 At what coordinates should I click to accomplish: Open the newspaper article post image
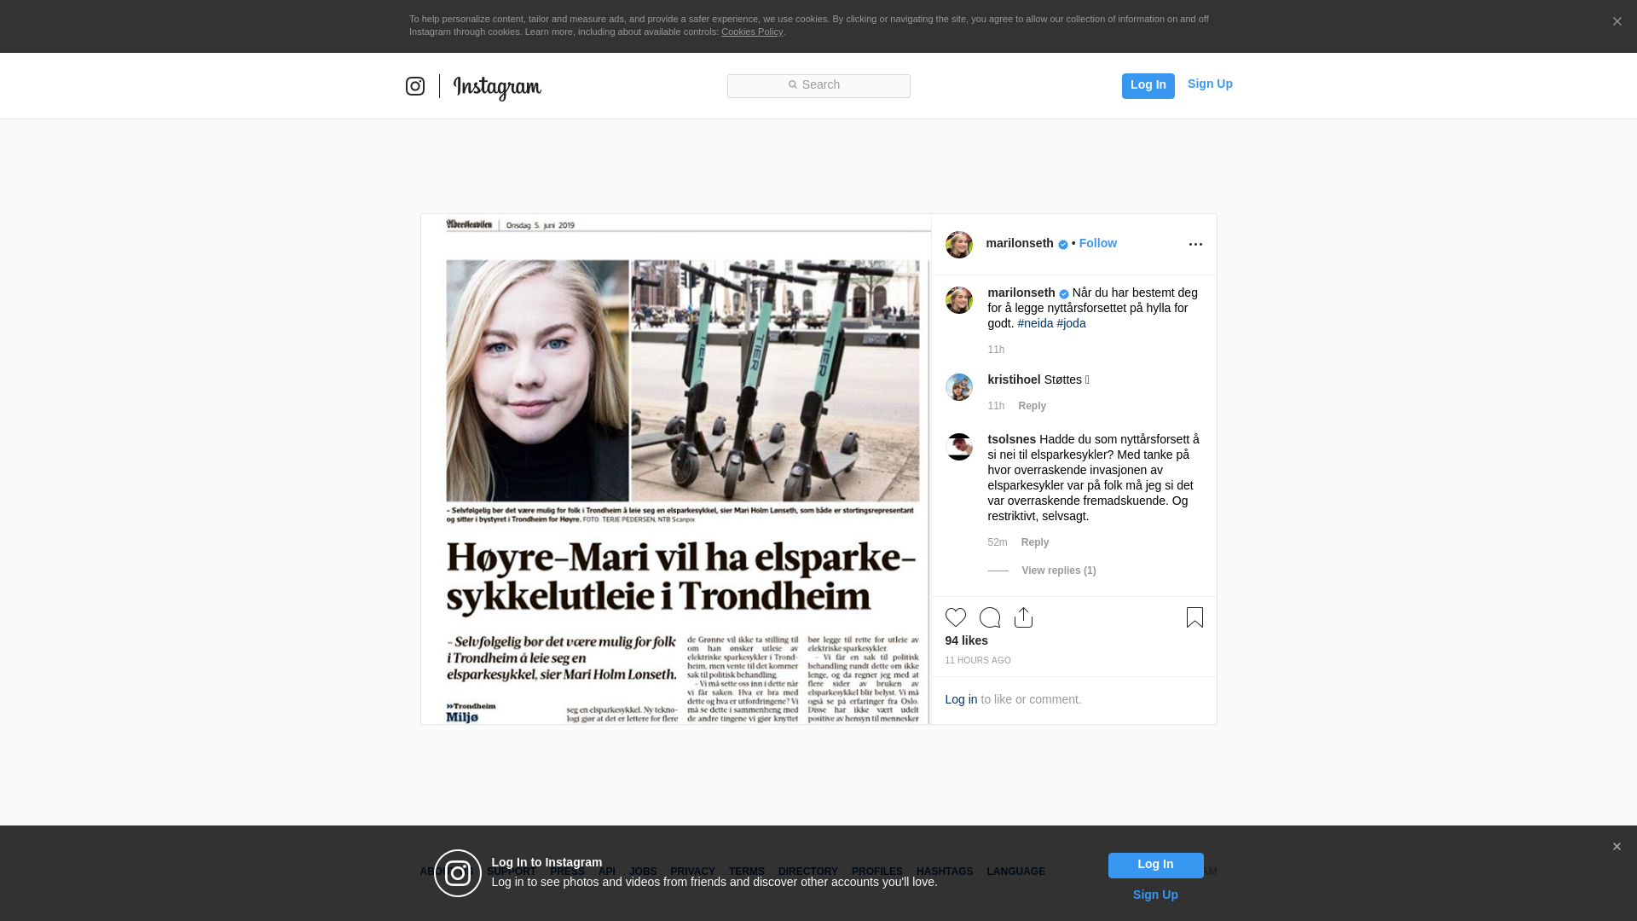coord(675,469)
